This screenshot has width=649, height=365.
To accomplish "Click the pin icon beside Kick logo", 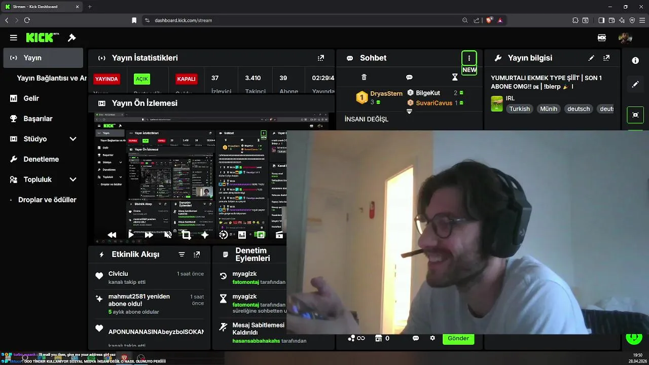I will [x=72, y=38].
